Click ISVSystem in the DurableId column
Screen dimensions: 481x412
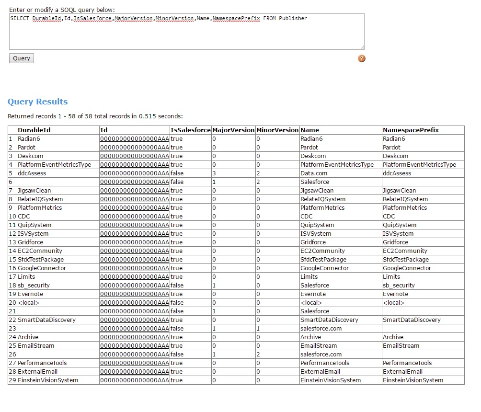(x=33, y=233)
